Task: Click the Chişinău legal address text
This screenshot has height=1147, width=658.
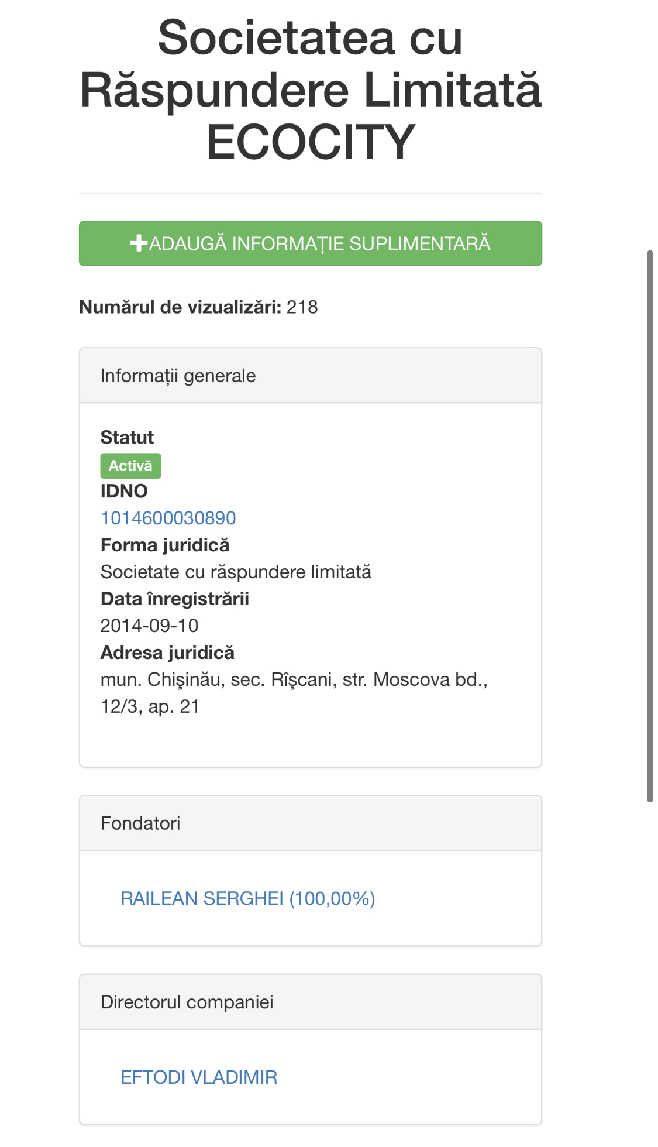Action: tap(294, 680)
